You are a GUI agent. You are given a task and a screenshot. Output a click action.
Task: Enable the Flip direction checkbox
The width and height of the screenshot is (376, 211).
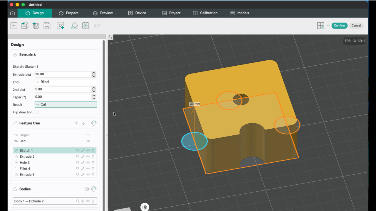36,112
